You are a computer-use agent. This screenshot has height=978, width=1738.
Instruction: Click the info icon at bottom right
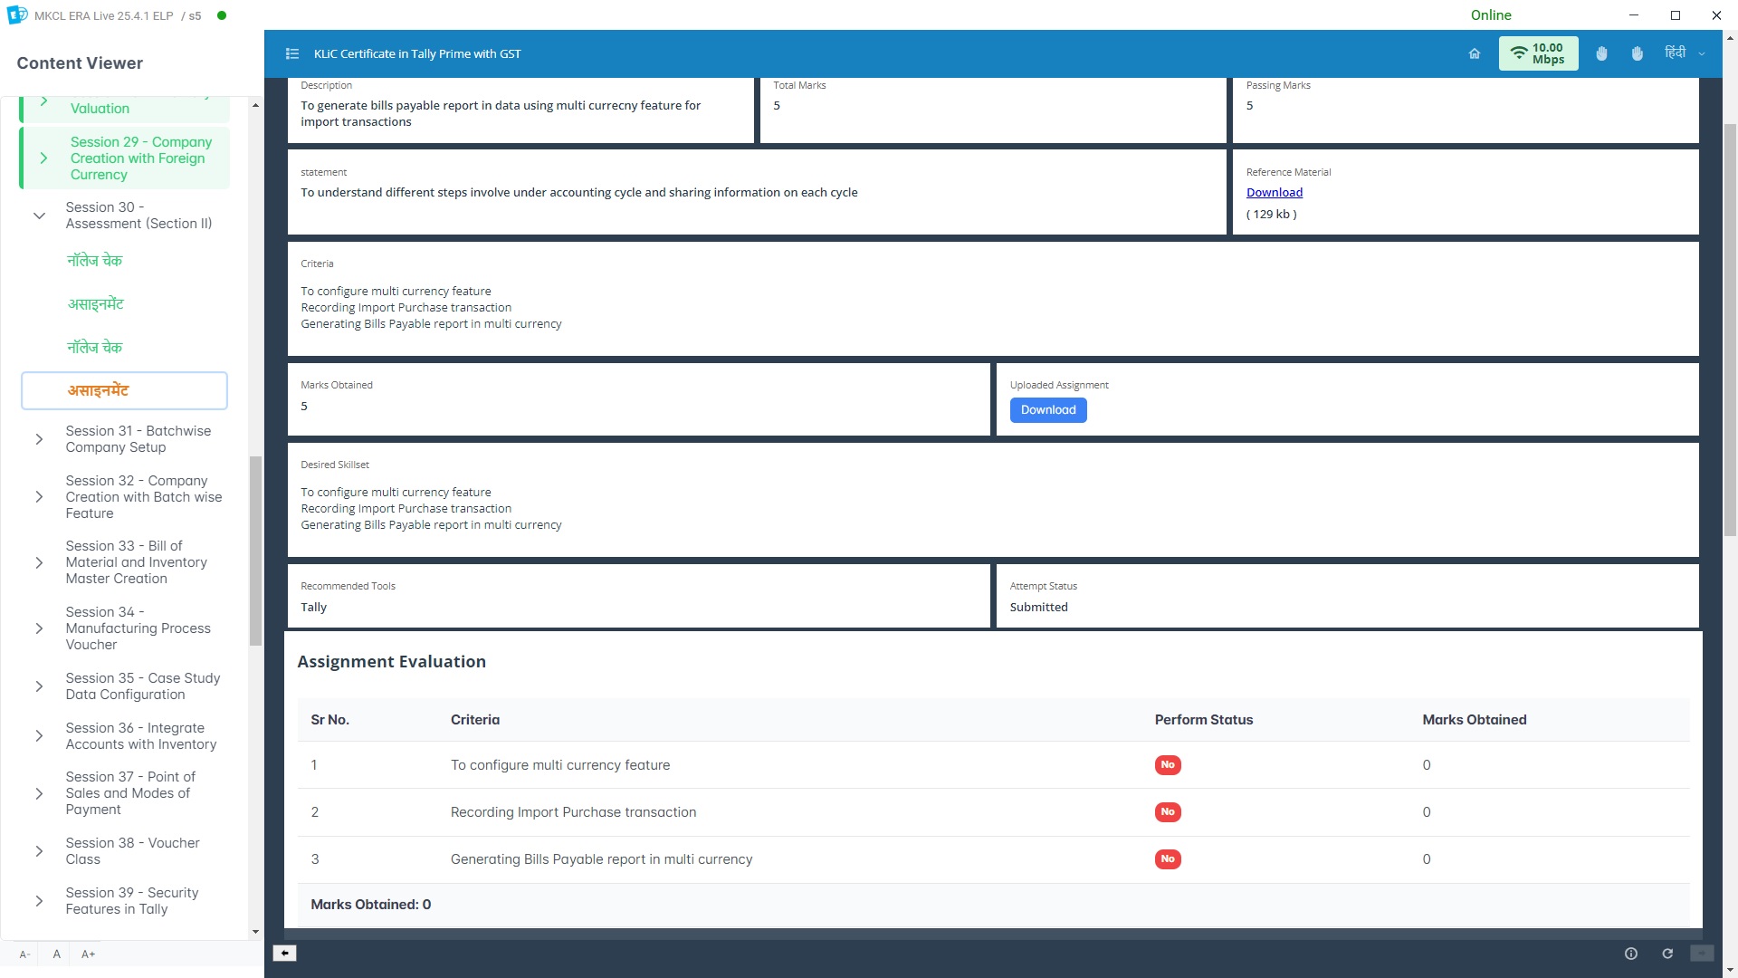1631,954
